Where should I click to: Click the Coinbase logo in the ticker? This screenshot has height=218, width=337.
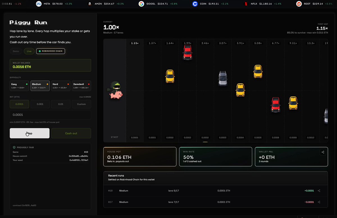[x=195, y=4]
